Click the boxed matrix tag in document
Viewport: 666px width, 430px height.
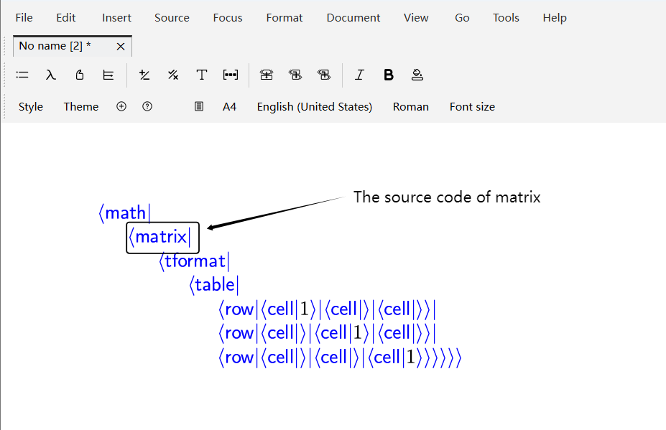click(162, 237)
